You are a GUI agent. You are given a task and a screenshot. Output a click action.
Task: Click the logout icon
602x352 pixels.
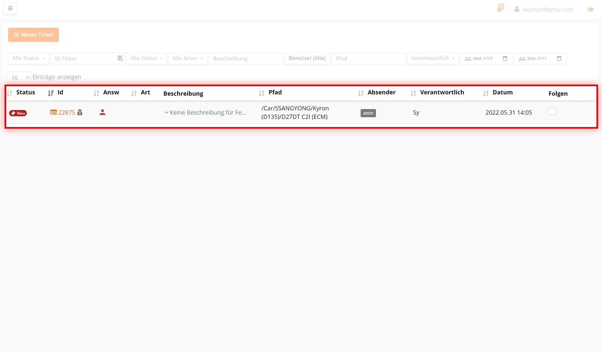590,9
